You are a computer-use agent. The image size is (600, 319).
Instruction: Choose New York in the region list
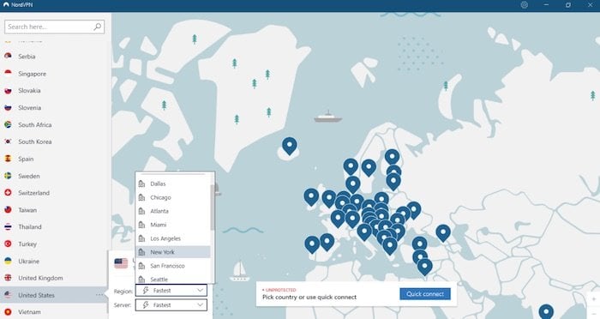[x=173, y=252]
